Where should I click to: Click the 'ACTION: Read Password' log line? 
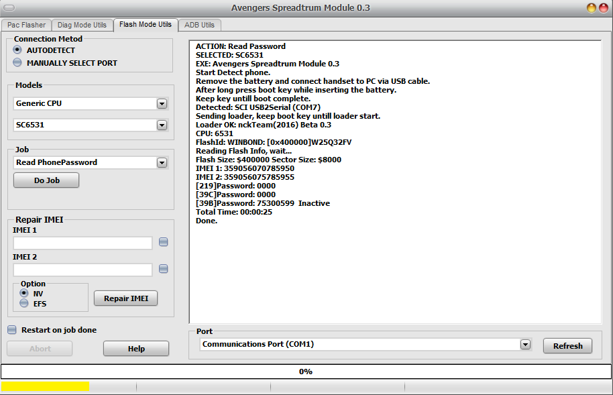[241, 46]
